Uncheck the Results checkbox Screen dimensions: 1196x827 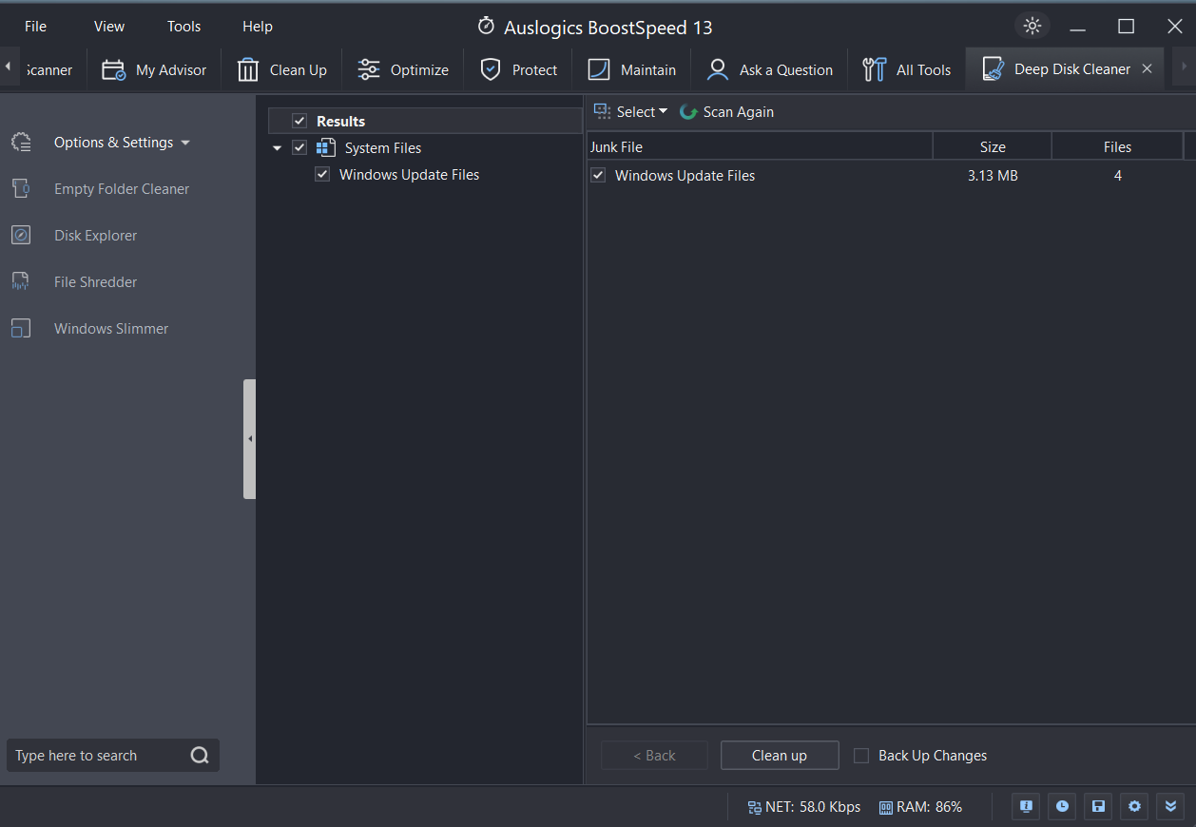click(x=299, y=121)
